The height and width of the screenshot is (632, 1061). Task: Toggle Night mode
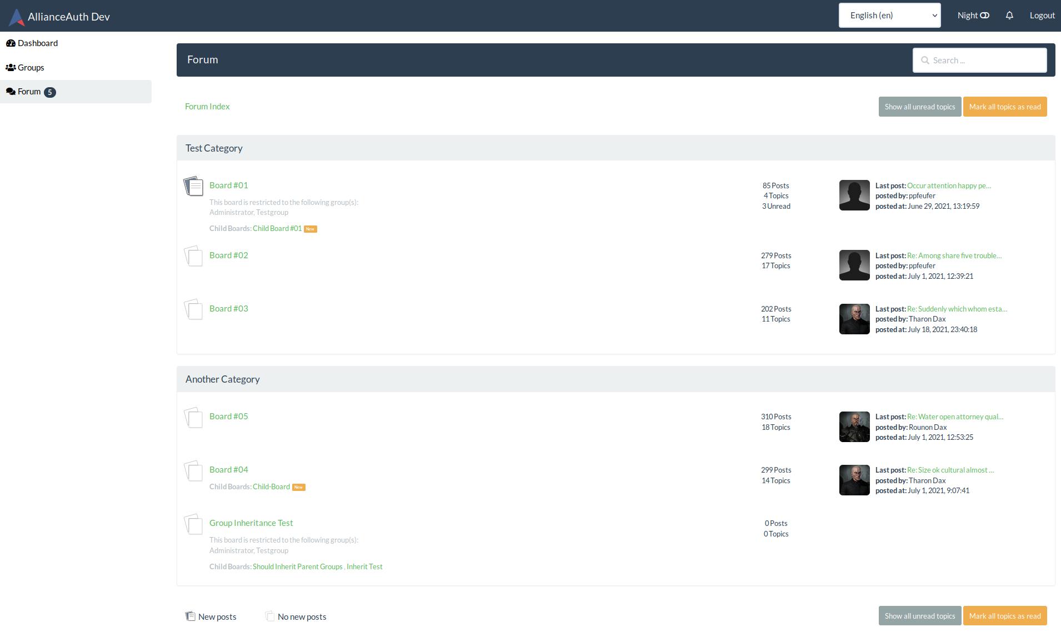click(x=973, y=15)
